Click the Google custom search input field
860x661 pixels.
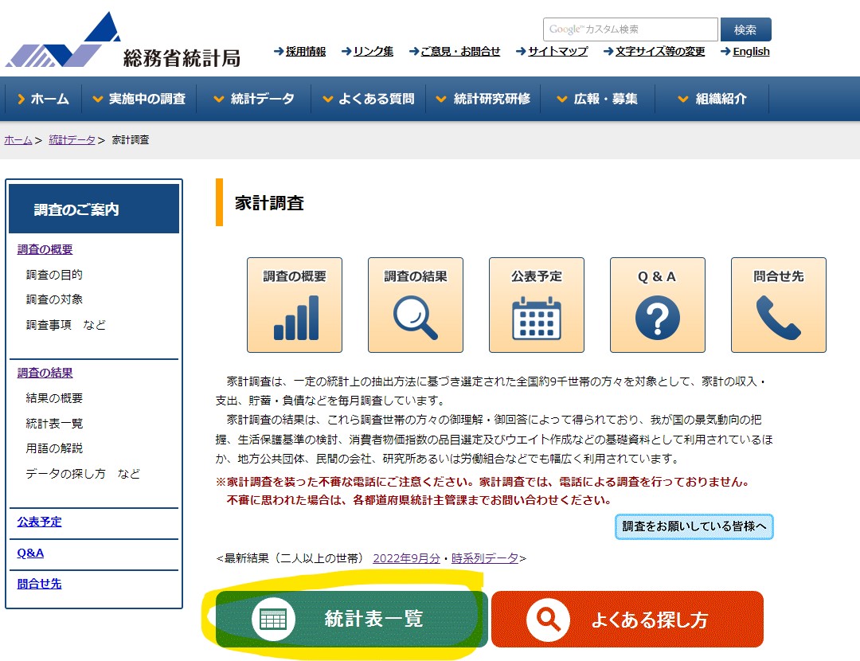click(630, 29)
